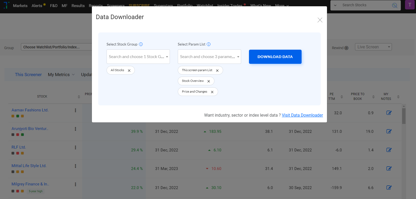The height and width of the screenshot is (199, 416).
Task: Follow the Visit Data Downloader link
Action: click(302, 115)
